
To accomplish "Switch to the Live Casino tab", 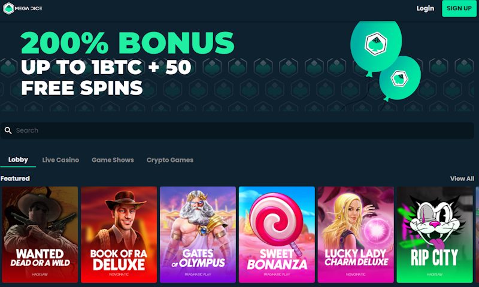I will coord(60,160).
